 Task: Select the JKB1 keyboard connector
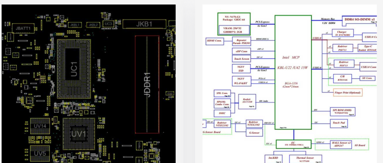(x=144, y=24)
